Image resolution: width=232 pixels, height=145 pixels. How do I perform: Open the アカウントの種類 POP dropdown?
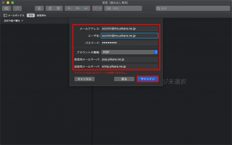129,52
